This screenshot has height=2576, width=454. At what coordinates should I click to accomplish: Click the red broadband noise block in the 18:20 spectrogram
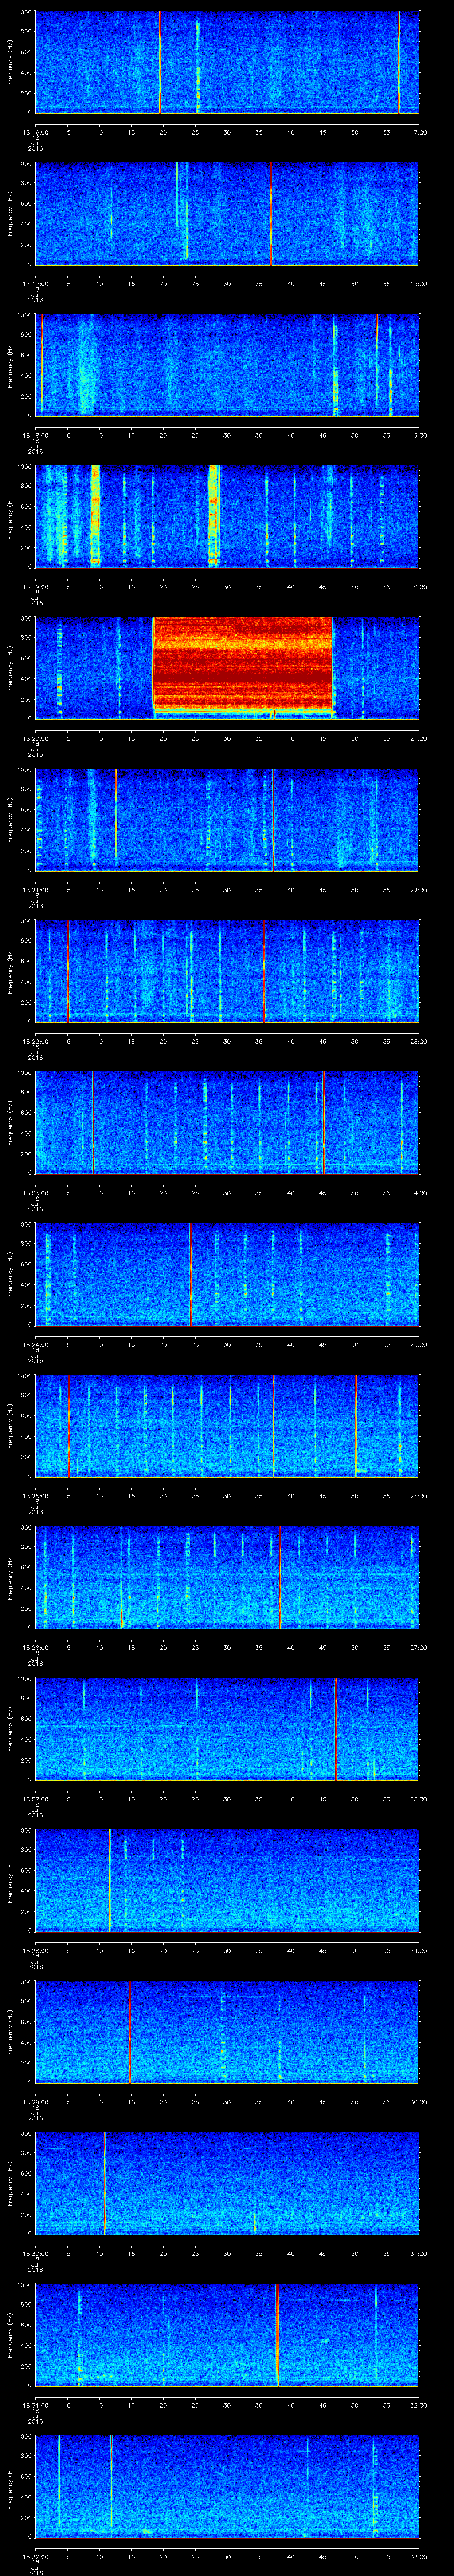click(243, 666)
